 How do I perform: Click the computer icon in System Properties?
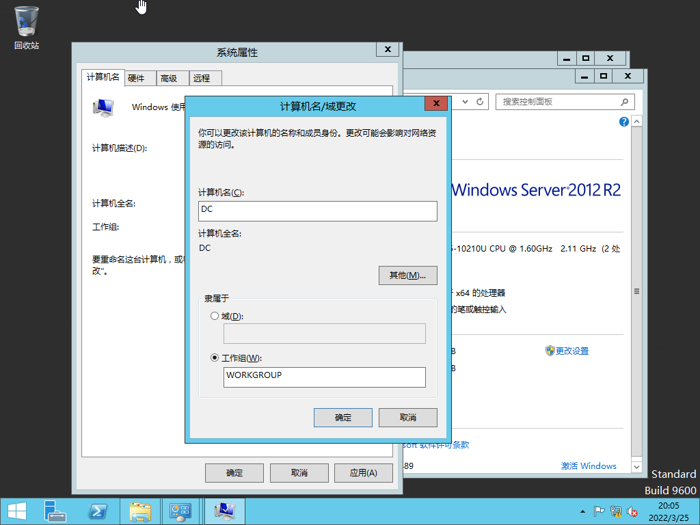104,108
